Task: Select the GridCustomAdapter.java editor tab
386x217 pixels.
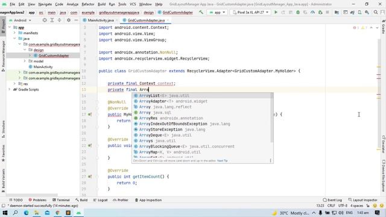Action: (x=146, y=20)
